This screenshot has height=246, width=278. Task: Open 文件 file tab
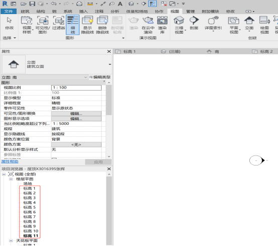[9, 12]
